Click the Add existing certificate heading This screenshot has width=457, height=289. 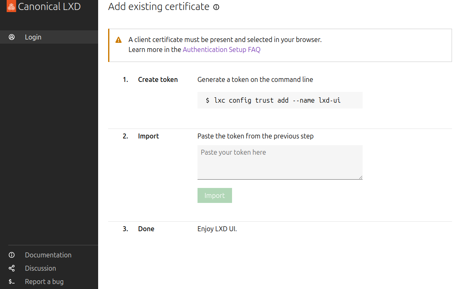point(158,7)
